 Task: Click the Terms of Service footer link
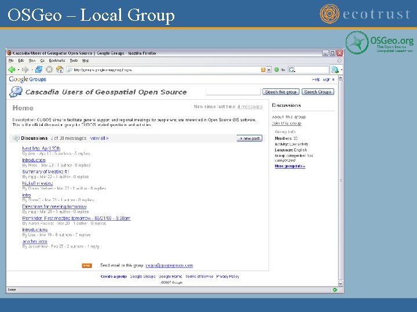[199, 276]
